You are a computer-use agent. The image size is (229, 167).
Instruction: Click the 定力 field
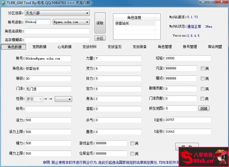pos(119,89)
